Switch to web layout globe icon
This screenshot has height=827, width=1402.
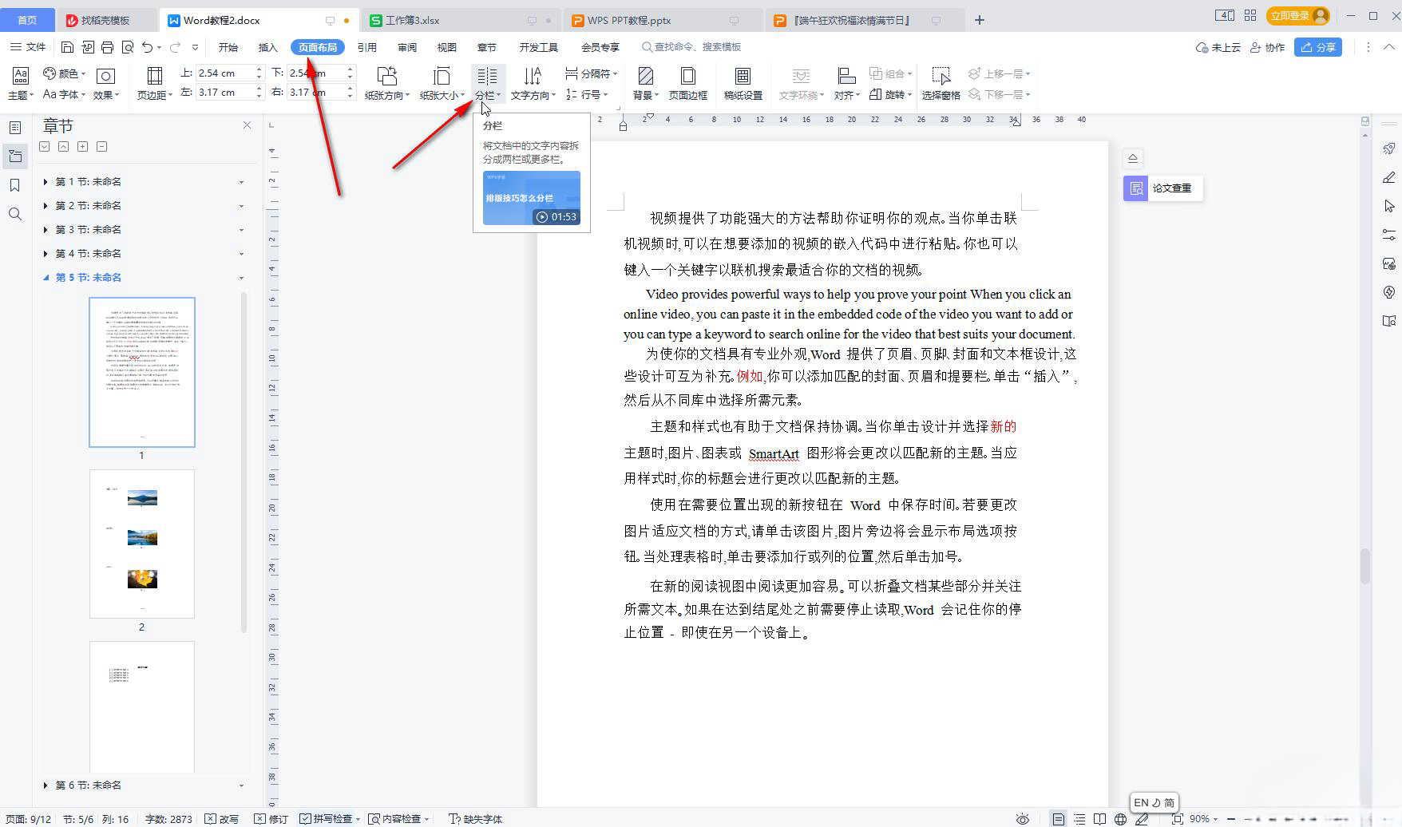1120,819
